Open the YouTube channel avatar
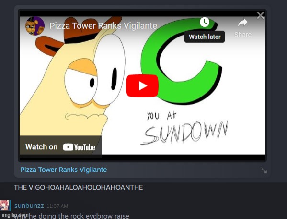 click(x=35, y=26)
